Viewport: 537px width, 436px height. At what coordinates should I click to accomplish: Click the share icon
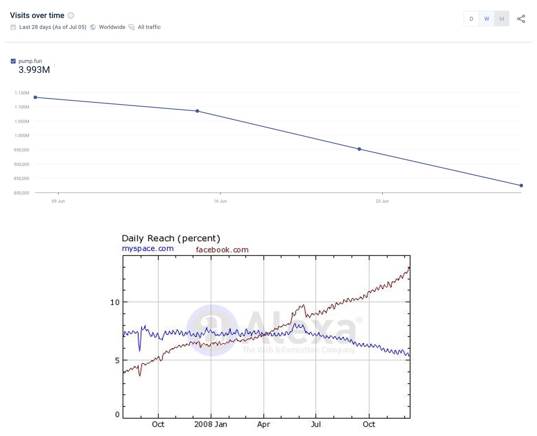521,19
